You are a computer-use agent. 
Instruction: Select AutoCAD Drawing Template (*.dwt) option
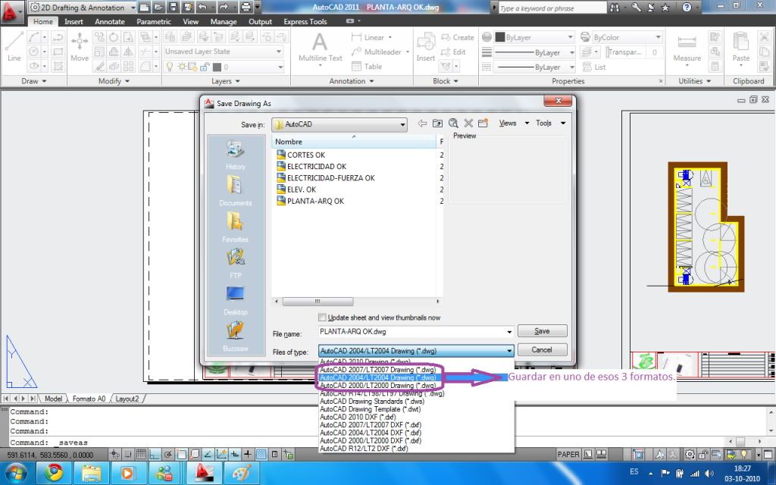[370, 409]
